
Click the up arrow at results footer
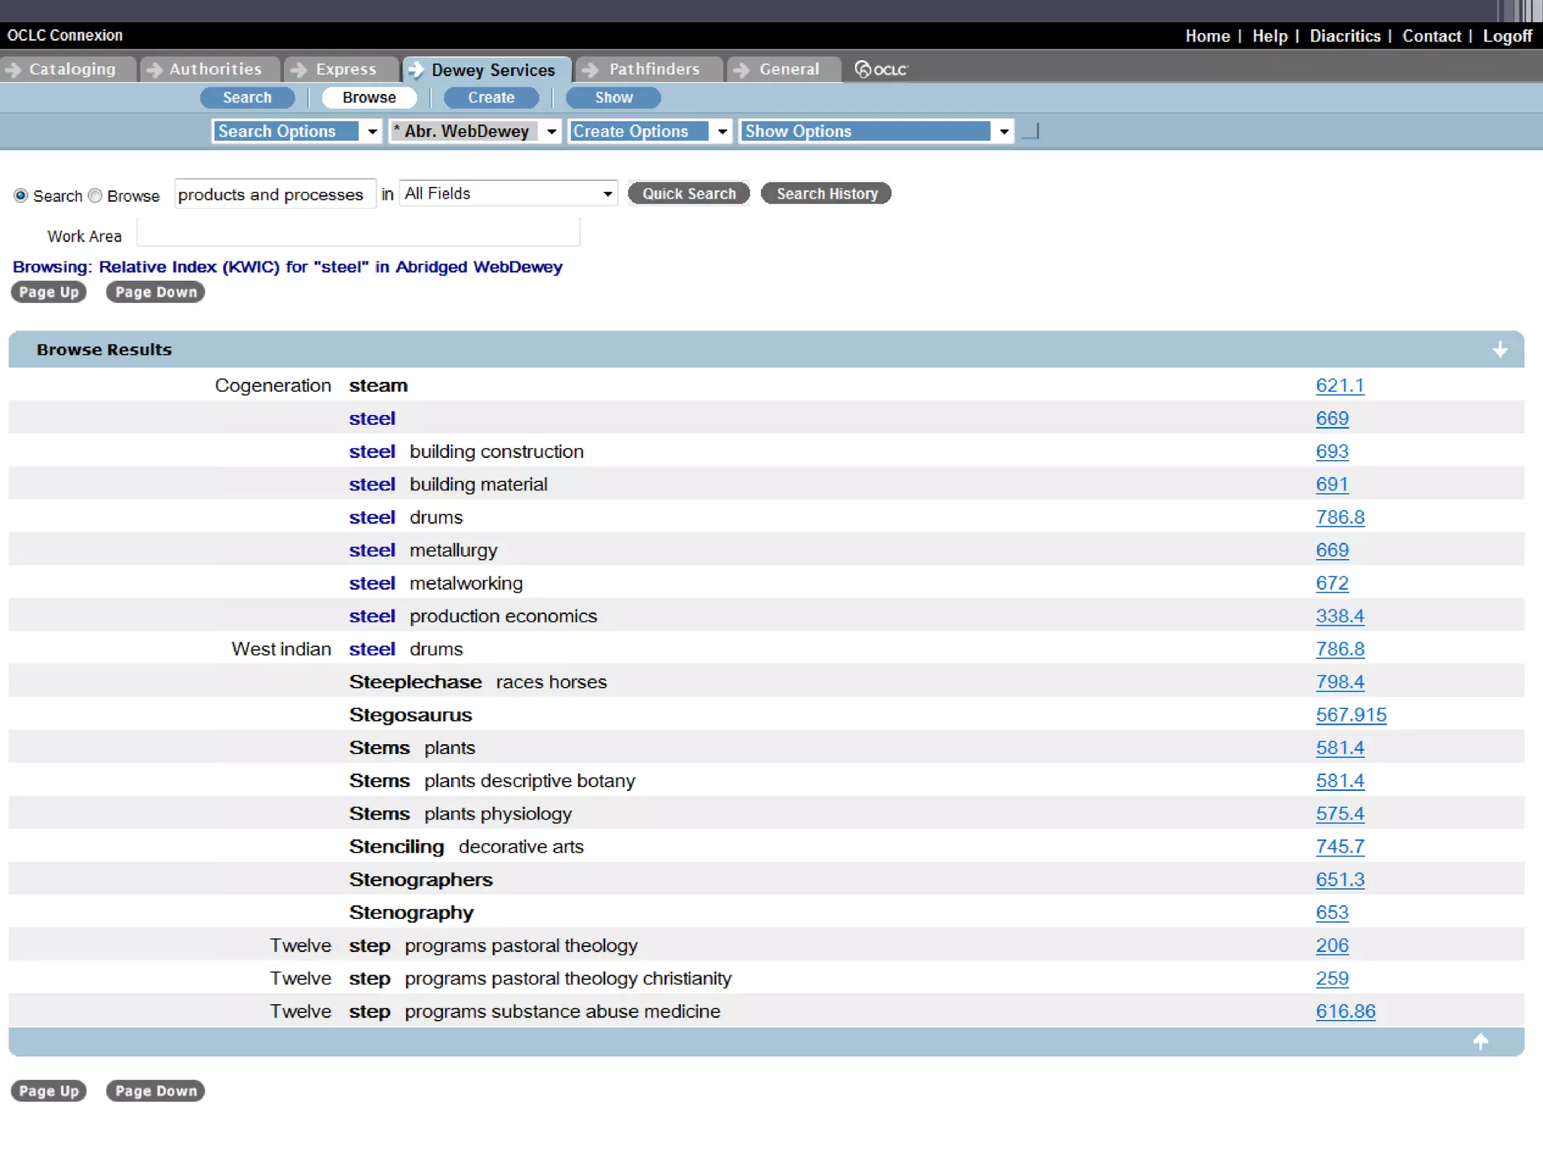point(1480,1041)
